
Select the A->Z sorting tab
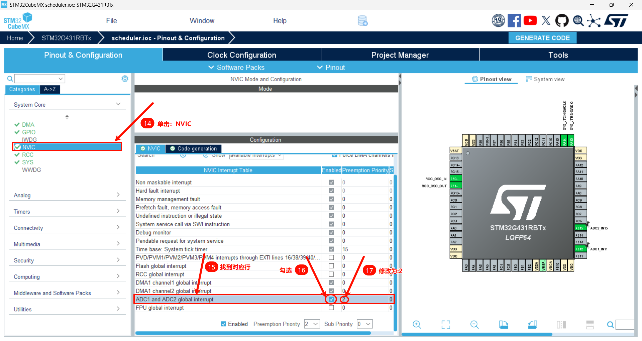(x=50, y=89)
